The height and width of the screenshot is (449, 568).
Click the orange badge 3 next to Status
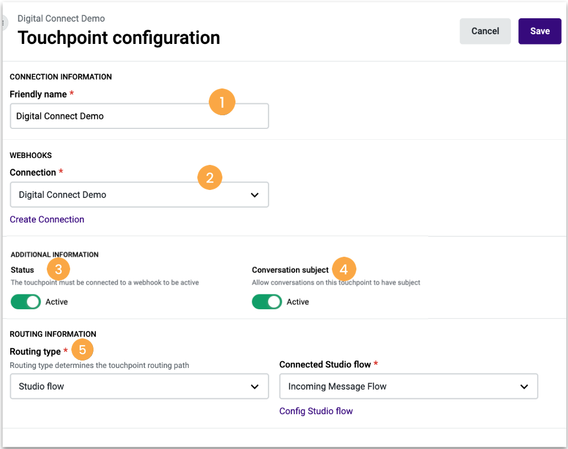click(58, 269)
